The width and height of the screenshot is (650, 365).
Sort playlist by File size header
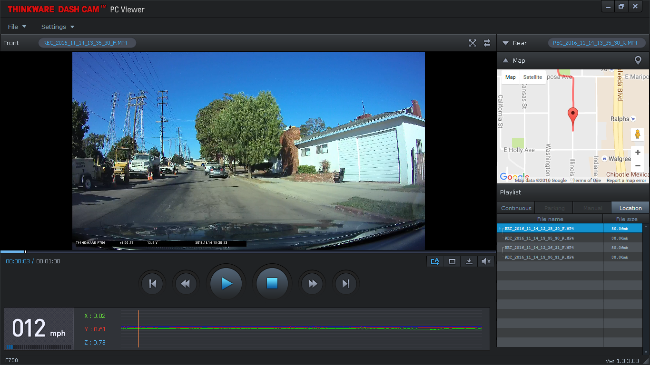[626, 219]
